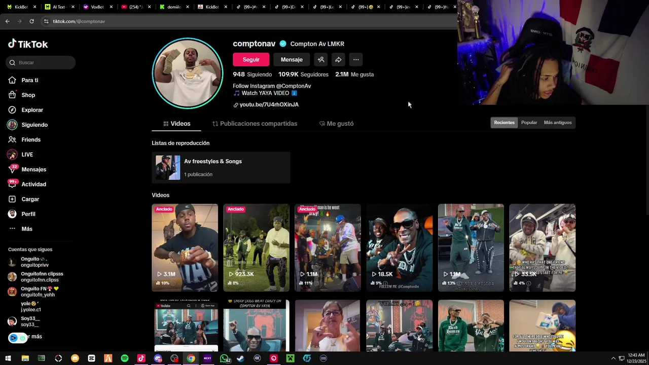
Task: Open followed account onguitofn_yehh
Action: tap(33, 291)
